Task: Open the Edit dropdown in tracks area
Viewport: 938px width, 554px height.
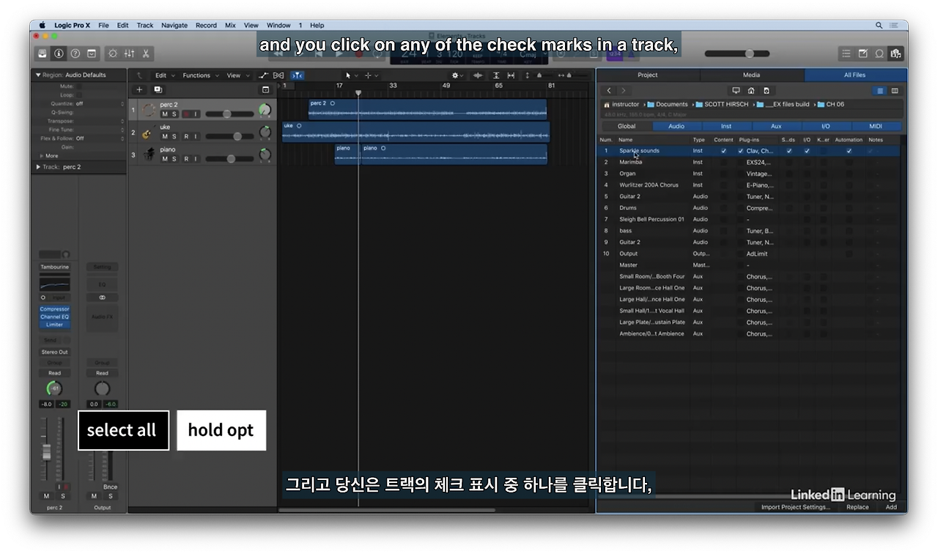Action: 163,75
